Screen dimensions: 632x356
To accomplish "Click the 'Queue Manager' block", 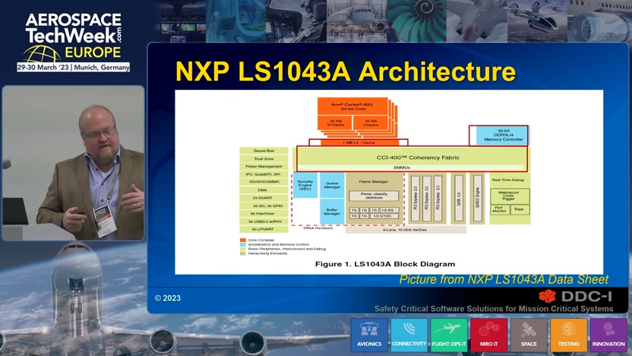I will [x=332, y=186].
